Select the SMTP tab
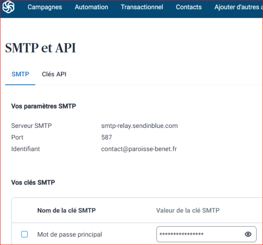 20,74
